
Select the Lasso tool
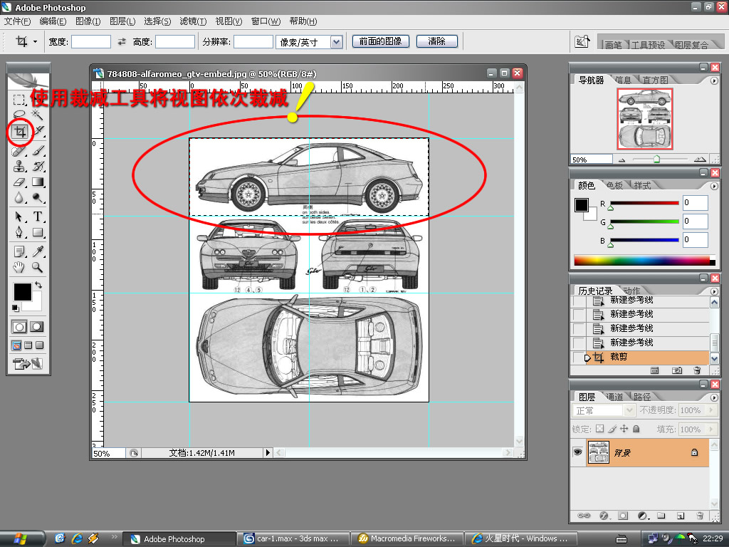point(19,115)
